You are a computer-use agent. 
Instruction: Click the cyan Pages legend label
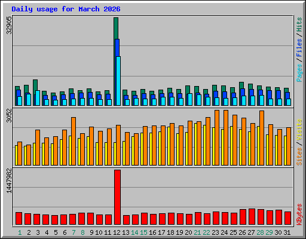299,73
